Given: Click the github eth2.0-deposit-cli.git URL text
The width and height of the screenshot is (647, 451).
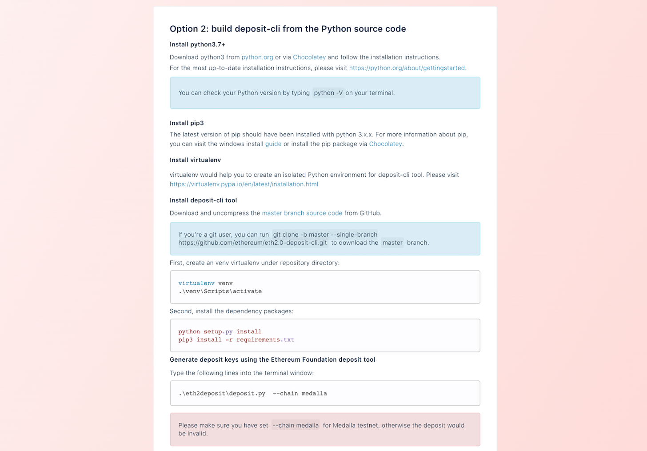Looking at the screenshot, I should click(x=253, y=243).
